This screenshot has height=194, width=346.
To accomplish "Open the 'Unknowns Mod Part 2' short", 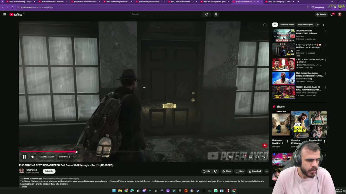I will click(x=281, y=124).
